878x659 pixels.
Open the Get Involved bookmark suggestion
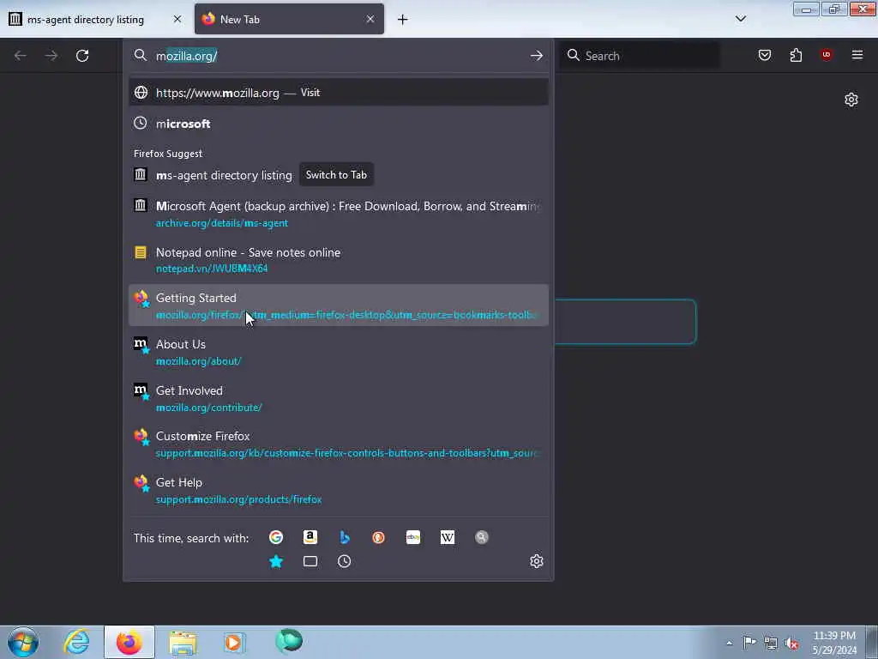pos(339,398)
